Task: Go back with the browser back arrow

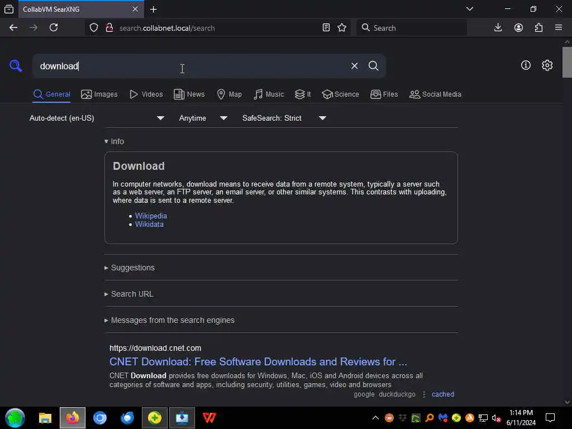Action: 13,28
